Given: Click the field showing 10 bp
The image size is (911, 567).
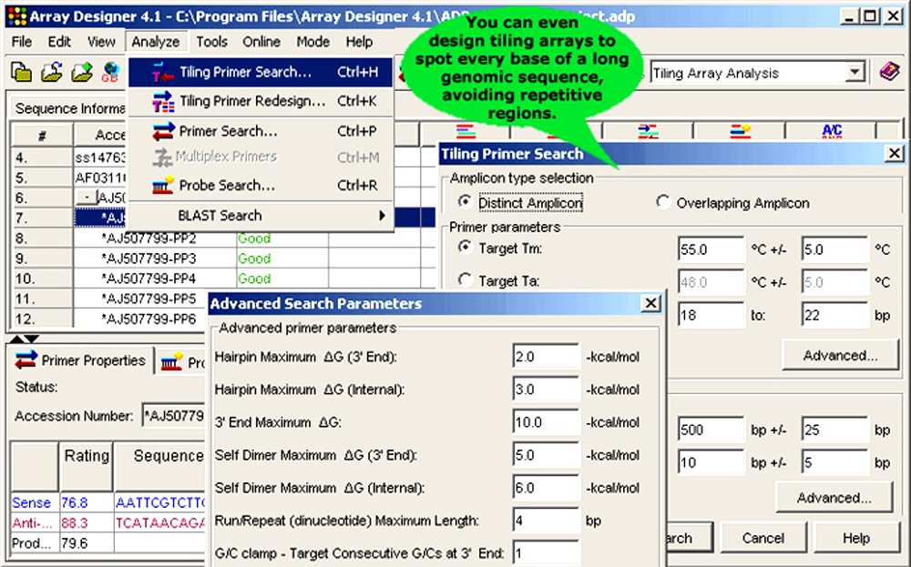Looking at the screenshot, I should [x=711, y=462].
